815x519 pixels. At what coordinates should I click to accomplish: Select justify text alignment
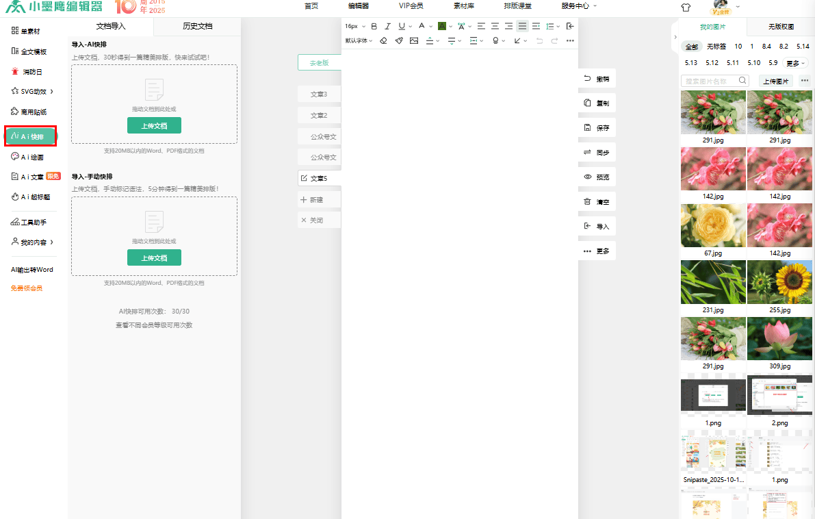coord(522,26)
